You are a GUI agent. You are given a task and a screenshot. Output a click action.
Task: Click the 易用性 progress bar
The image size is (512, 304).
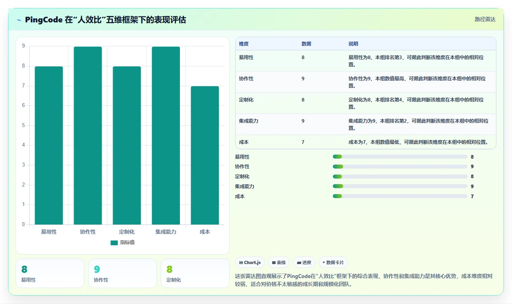400,157
